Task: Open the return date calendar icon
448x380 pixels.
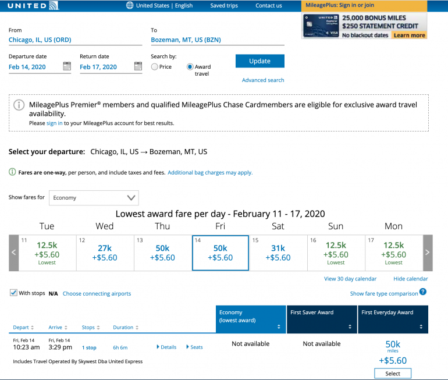Action: coord(138,67)
